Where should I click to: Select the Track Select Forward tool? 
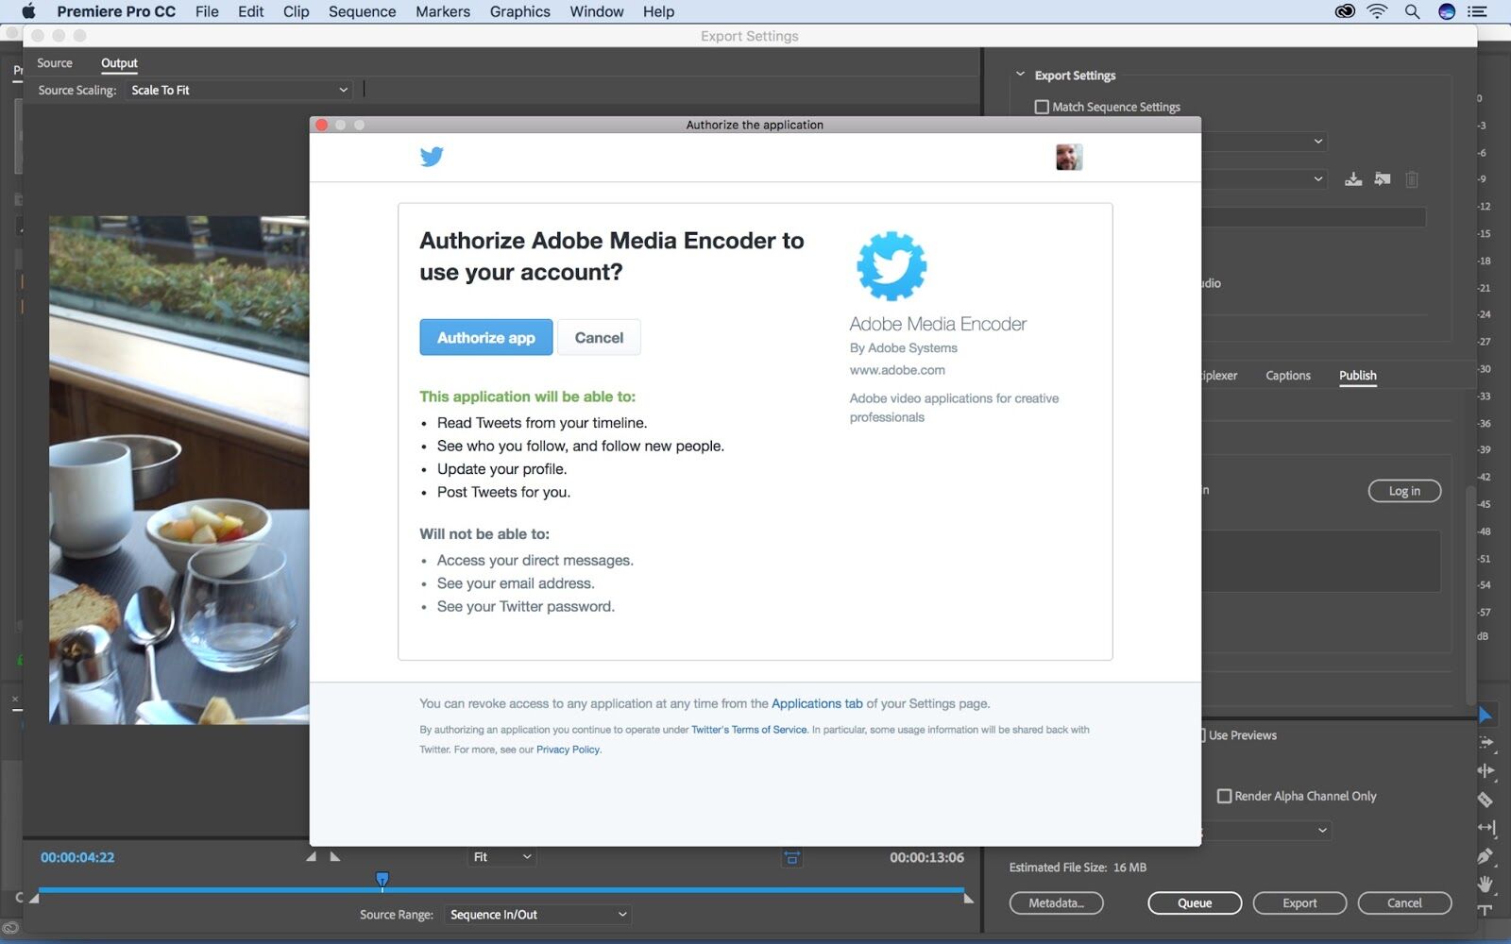1486,743
